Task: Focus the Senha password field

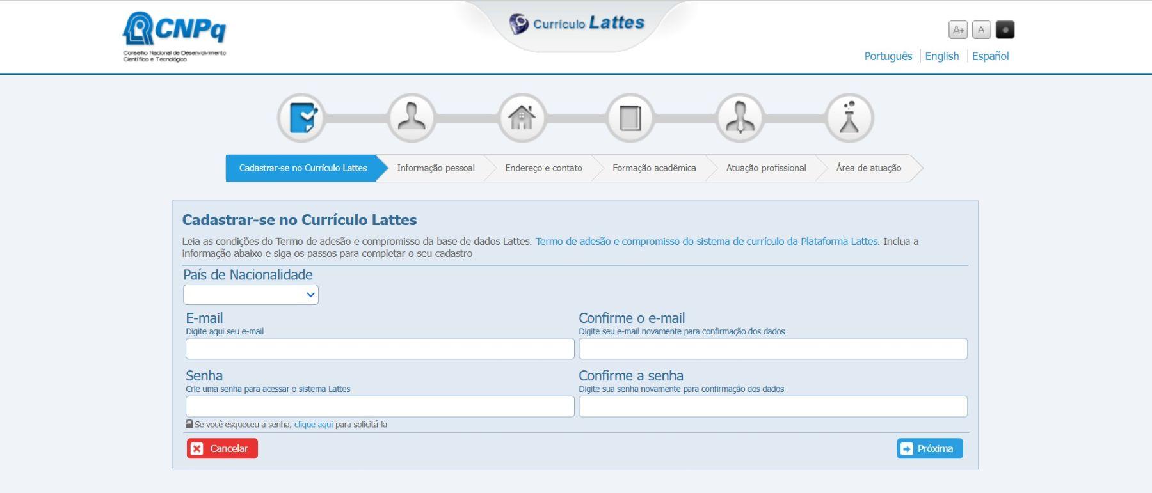Action: [x=380, y=406]
